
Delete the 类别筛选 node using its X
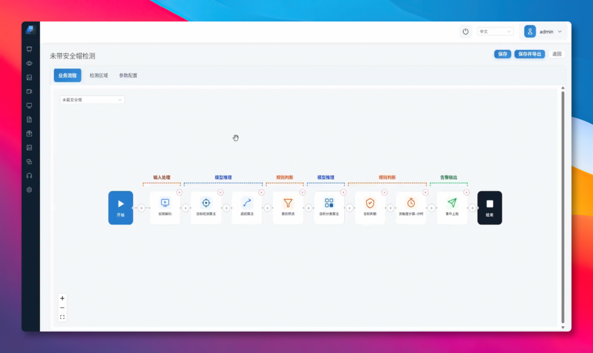pos(303,192)
